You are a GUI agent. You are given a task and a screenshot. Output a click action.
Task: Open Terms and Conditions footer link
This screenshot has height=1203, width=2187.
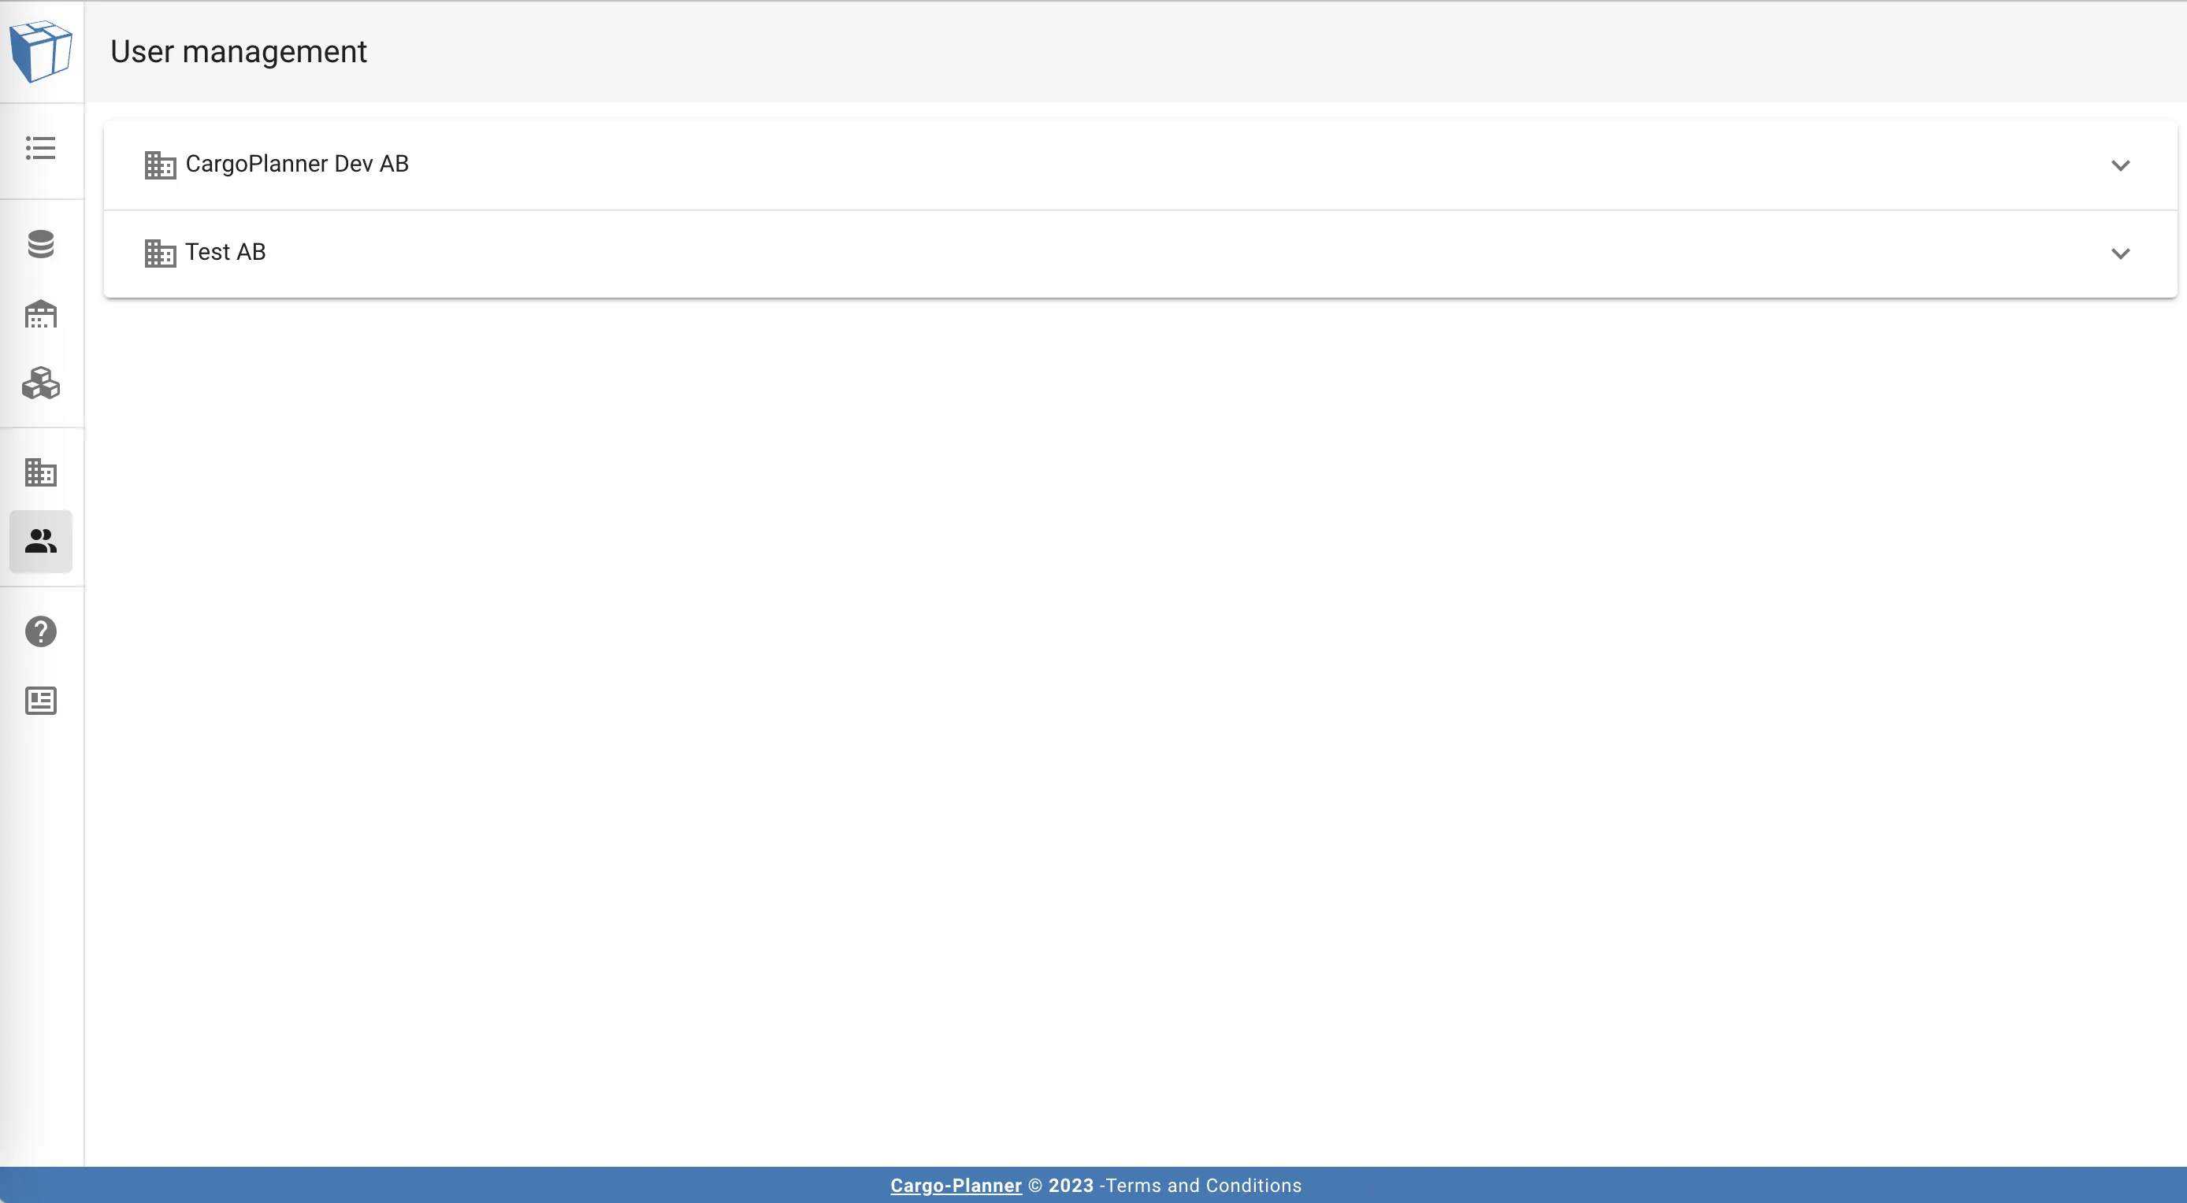[1203, 1185]
